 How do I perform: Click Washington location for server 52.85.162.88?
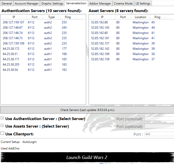tap(141, 22)
